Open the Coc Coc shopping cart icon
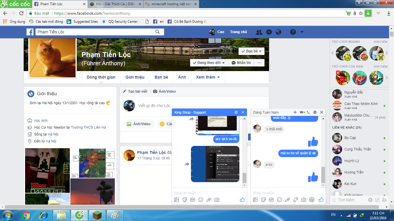The width and height of the screenshot is (394, 221). 348,13
